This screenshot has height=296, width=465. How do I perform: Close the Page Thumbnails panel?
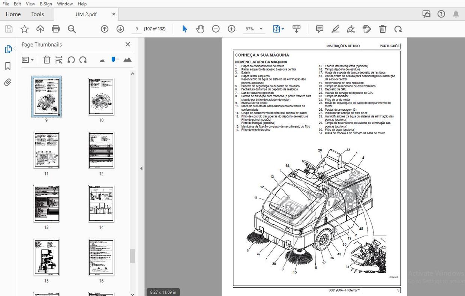pos(127,44)
